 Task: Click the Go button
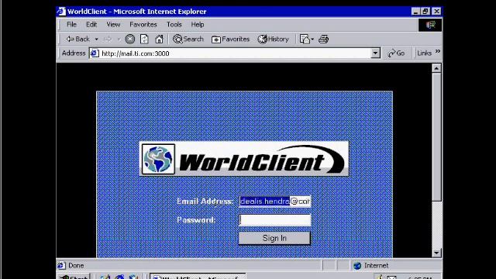tap(396, 53)
